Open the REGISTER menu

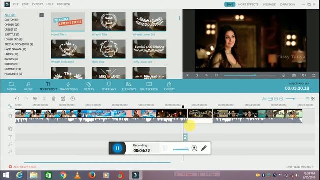[x=63, y=4]
